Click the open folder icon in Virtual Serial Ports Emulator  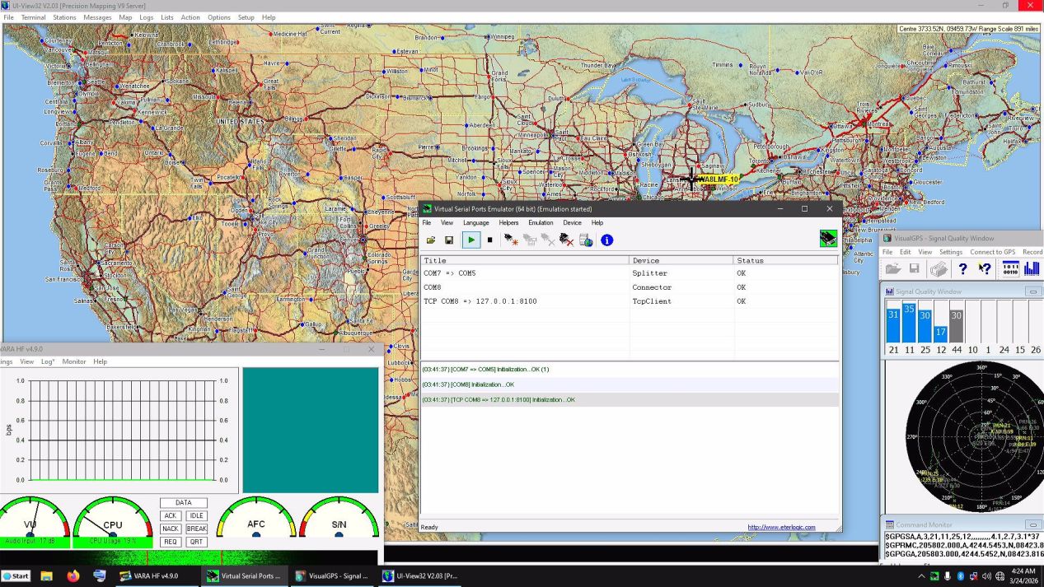pos(430,240)
